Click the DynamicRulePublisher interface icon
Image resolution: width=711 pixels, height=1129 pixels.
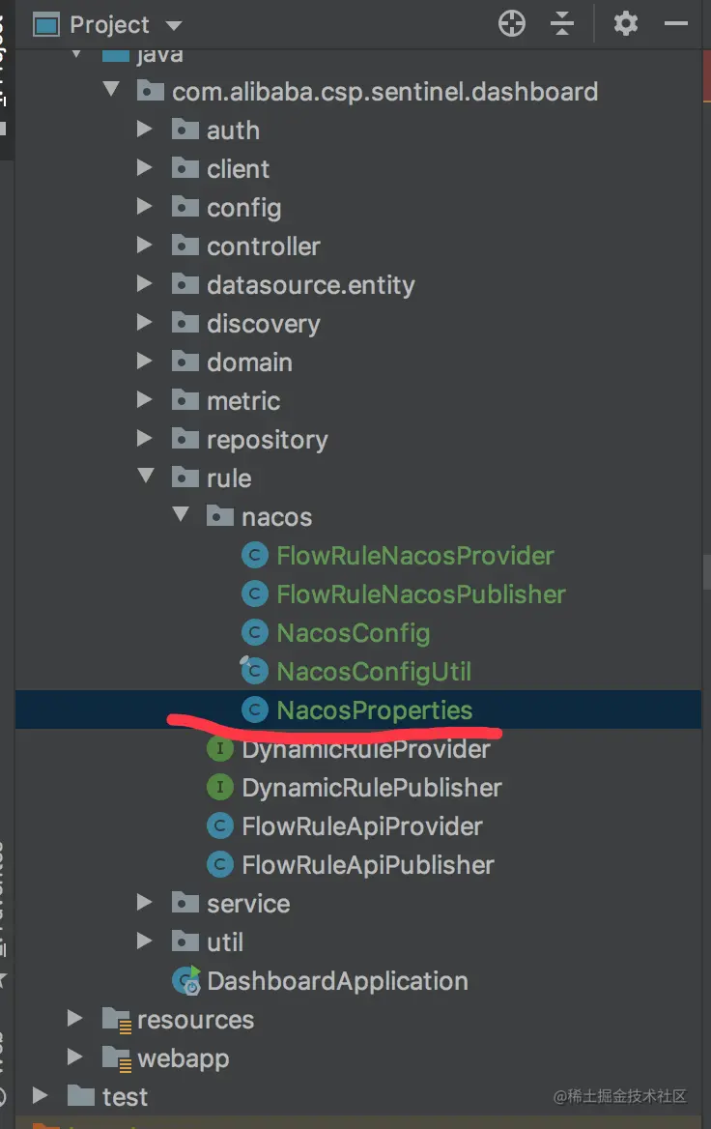(220, 787)
